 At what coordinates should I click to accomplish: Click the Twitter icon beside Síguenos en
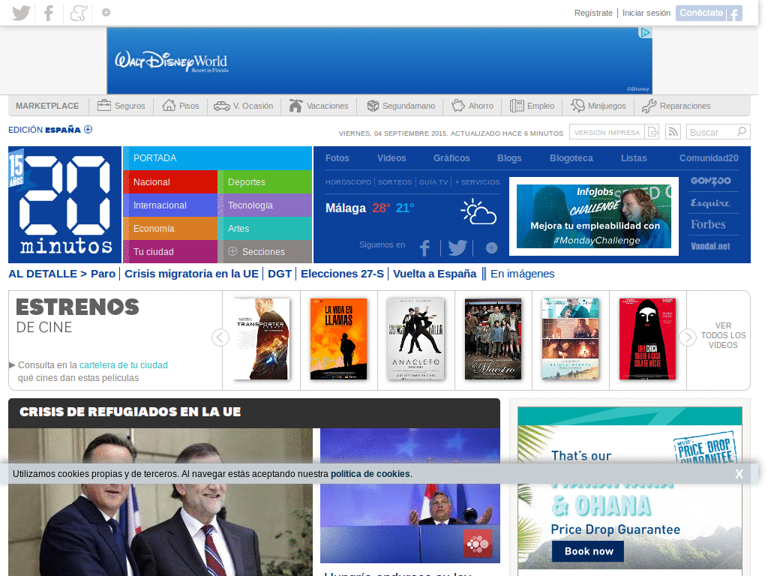pos(457,247)
